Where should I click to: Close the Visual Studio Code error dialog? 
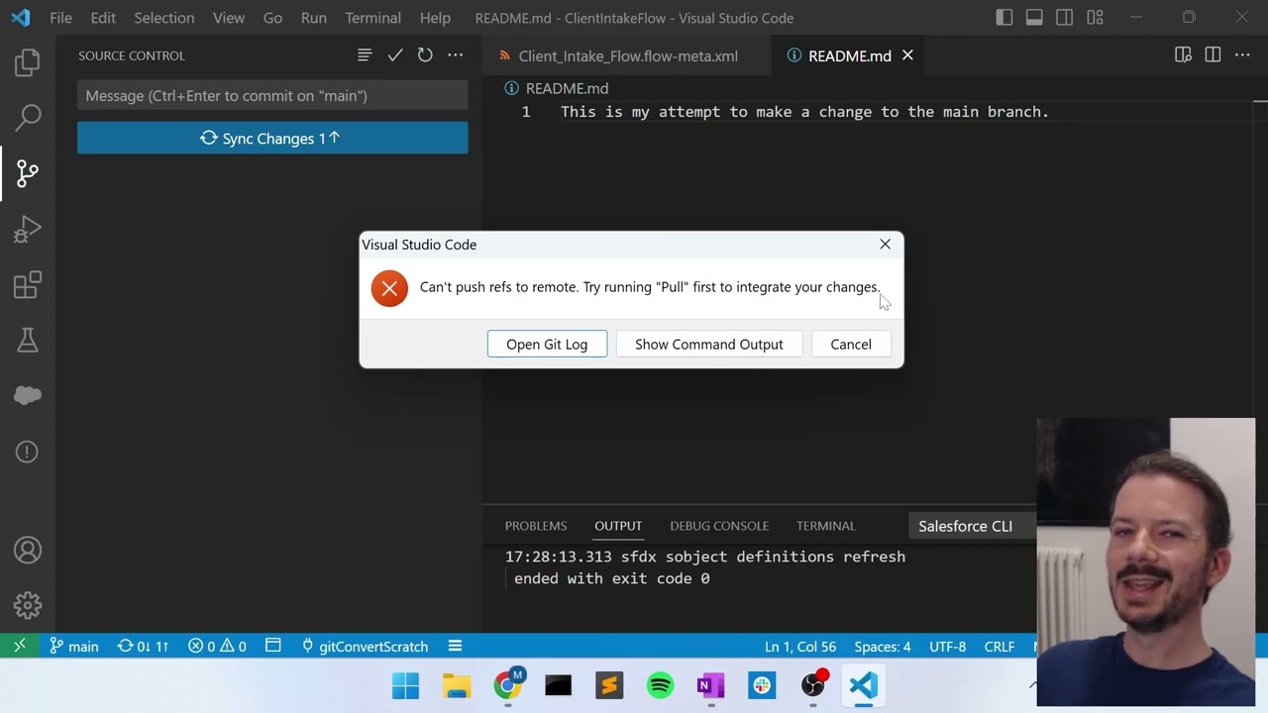click(886, 244)
